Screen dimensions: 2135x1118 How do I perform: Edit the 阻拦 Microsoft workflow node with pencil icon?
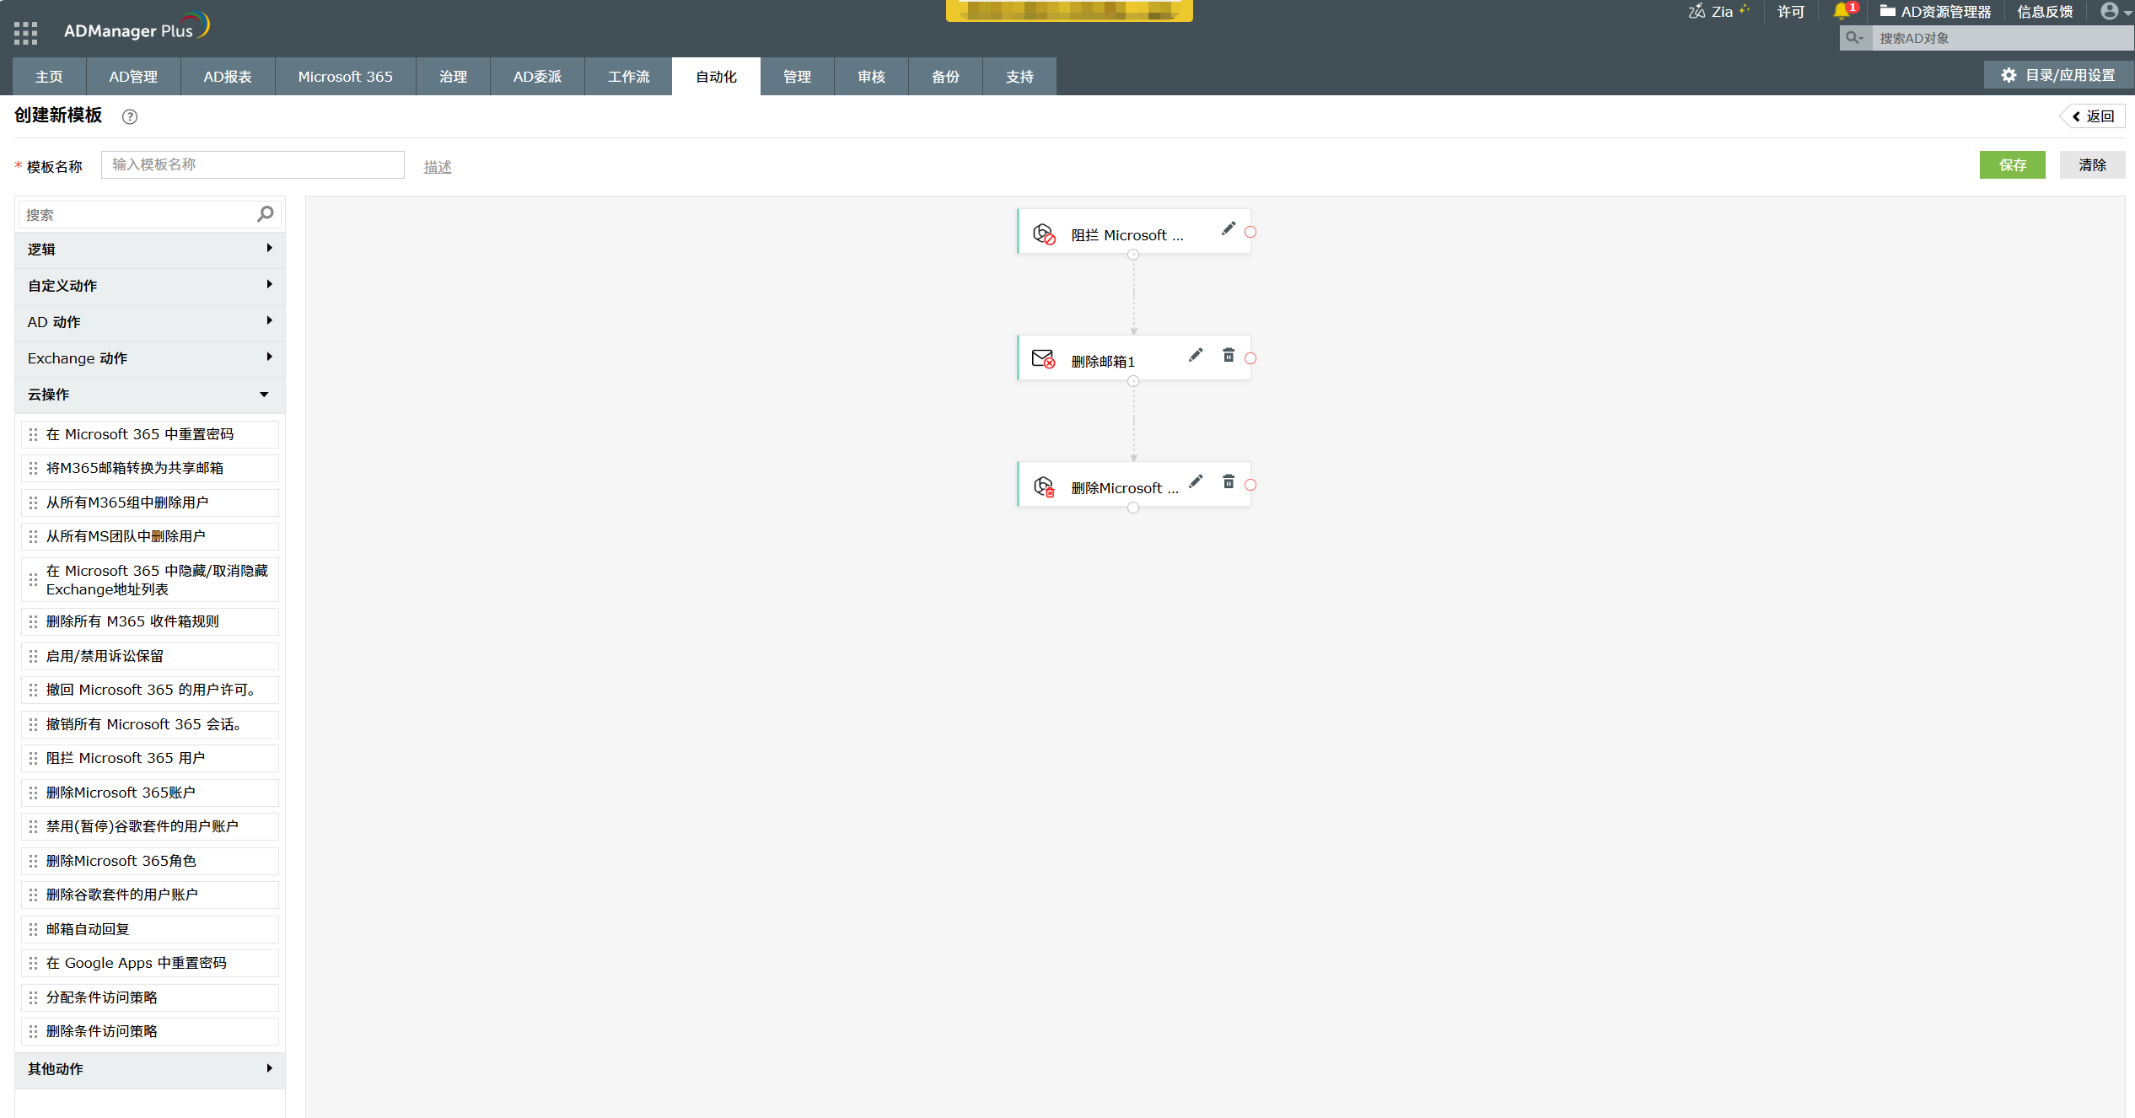click(x=1229, y=228)
